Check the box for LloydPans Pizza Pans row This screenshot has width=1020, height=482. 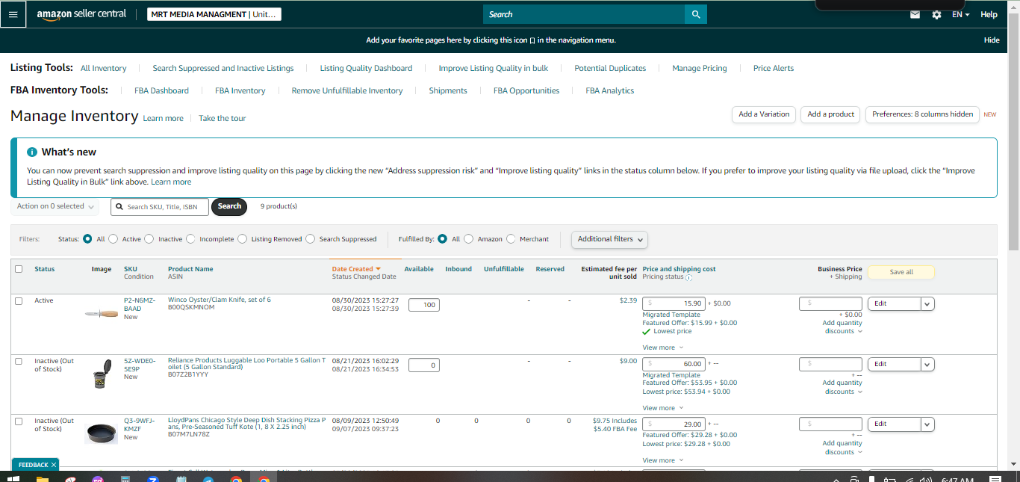click(19, 421)
